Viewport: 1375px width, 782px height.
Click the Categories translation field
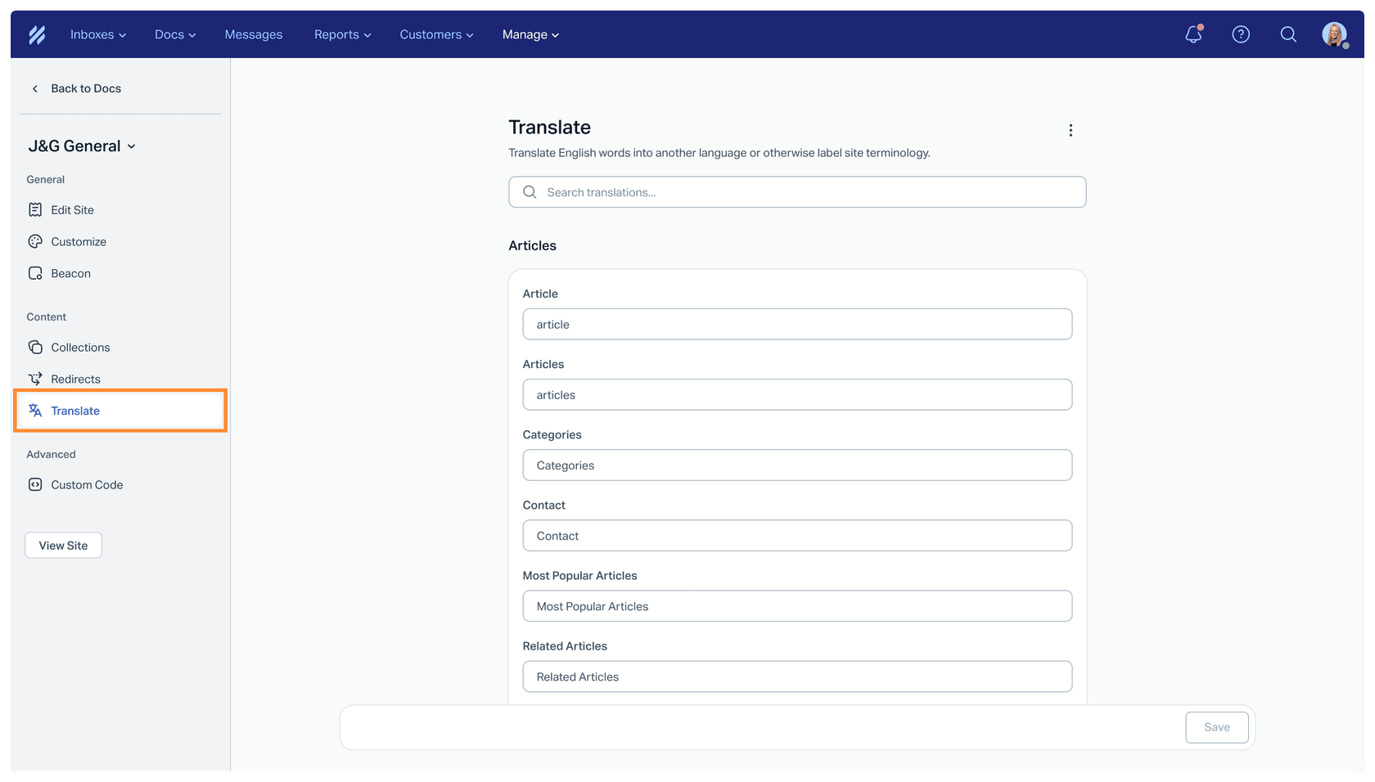(797, 465)
